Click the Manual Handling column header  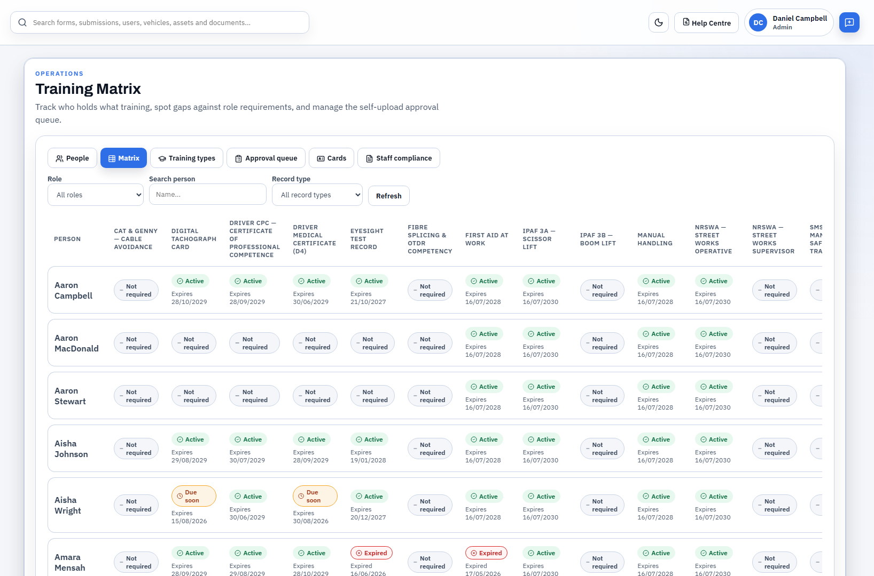[x=655, y=239]
